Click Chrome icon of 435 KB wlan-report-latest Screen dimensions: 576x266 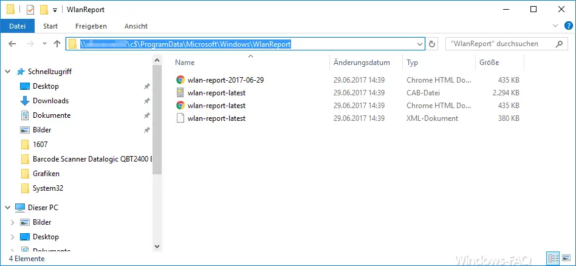point(180,106)
